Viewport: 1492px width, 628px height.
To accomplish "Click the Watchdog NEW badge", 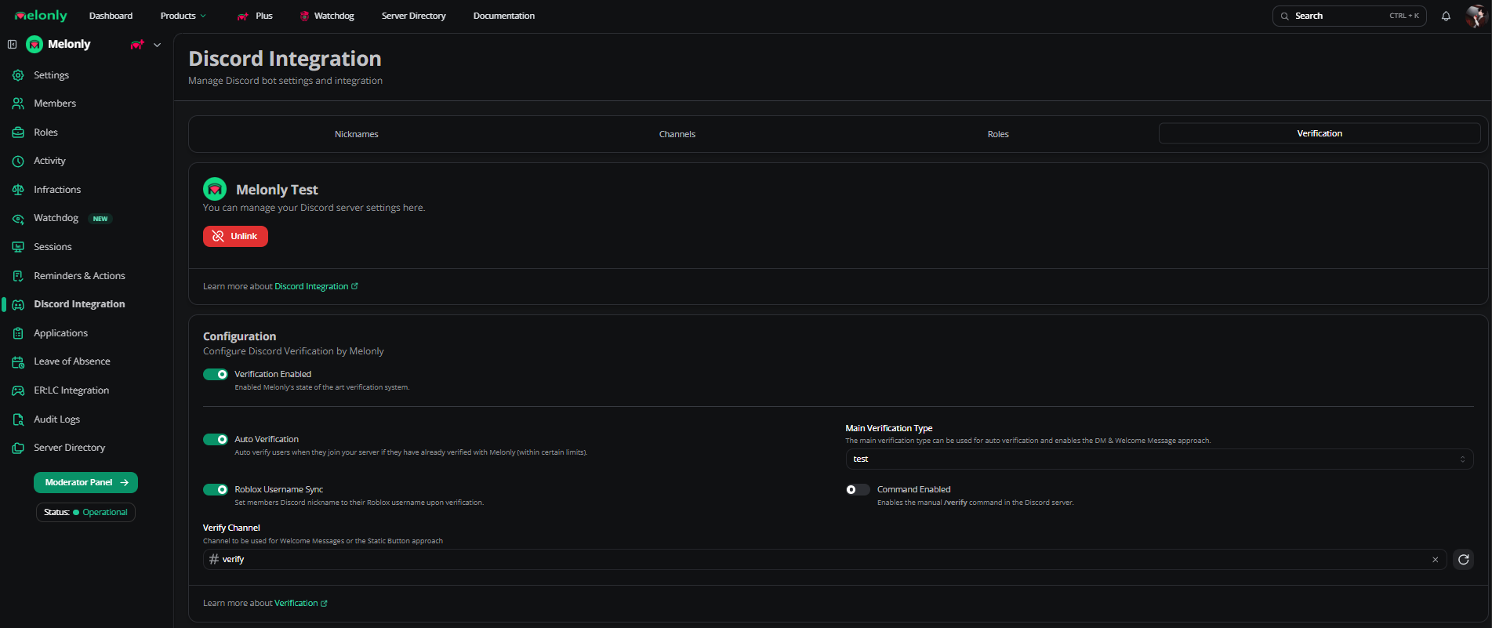I will click(100, 219).
